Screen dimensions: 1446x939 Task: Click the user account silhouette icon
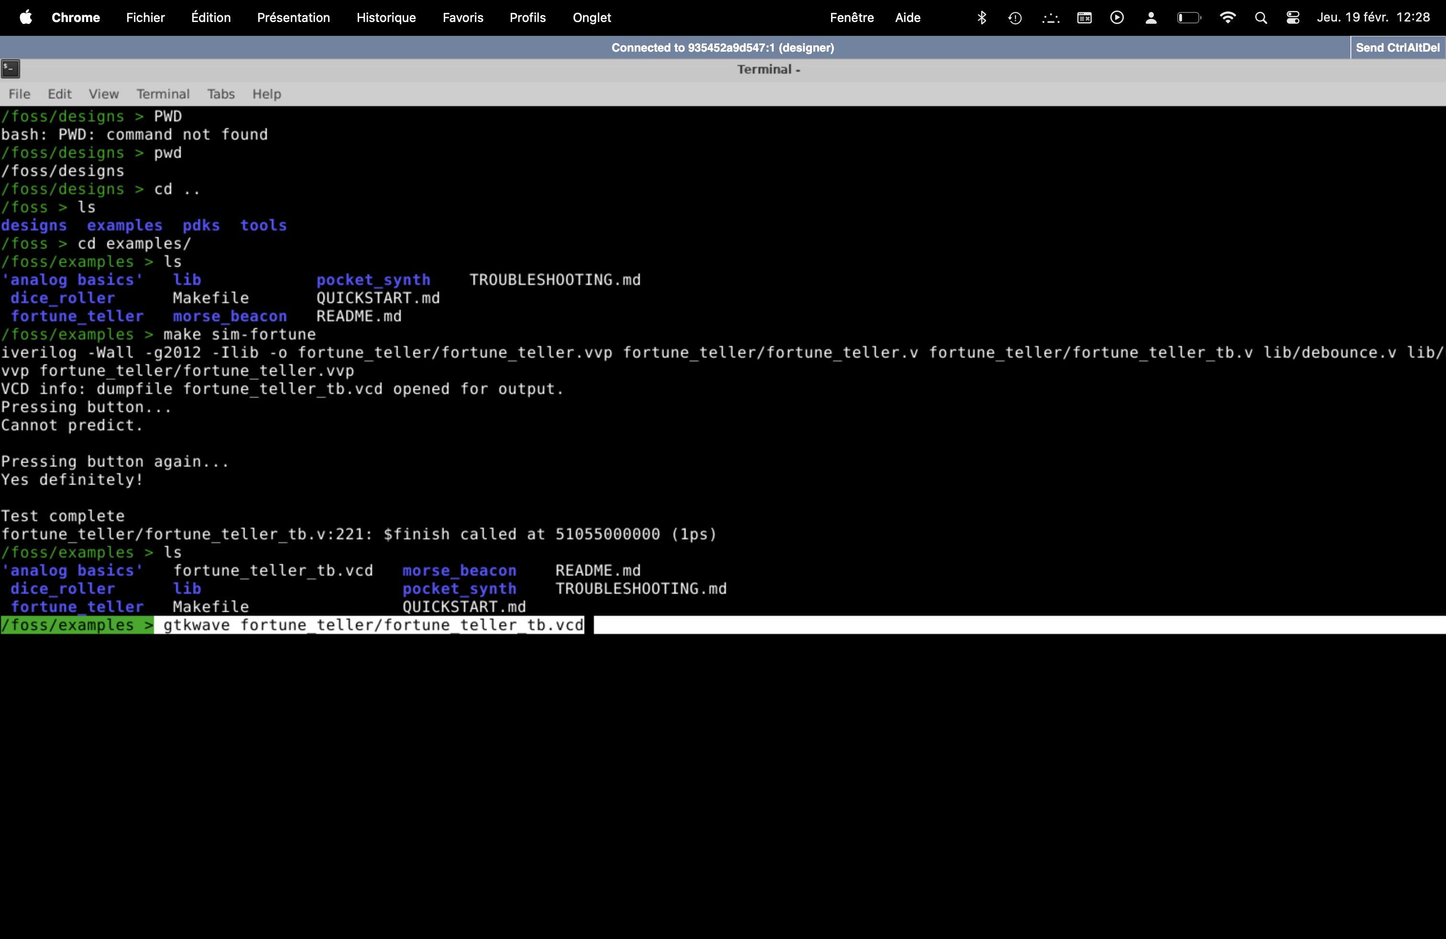click(1150, 18)
